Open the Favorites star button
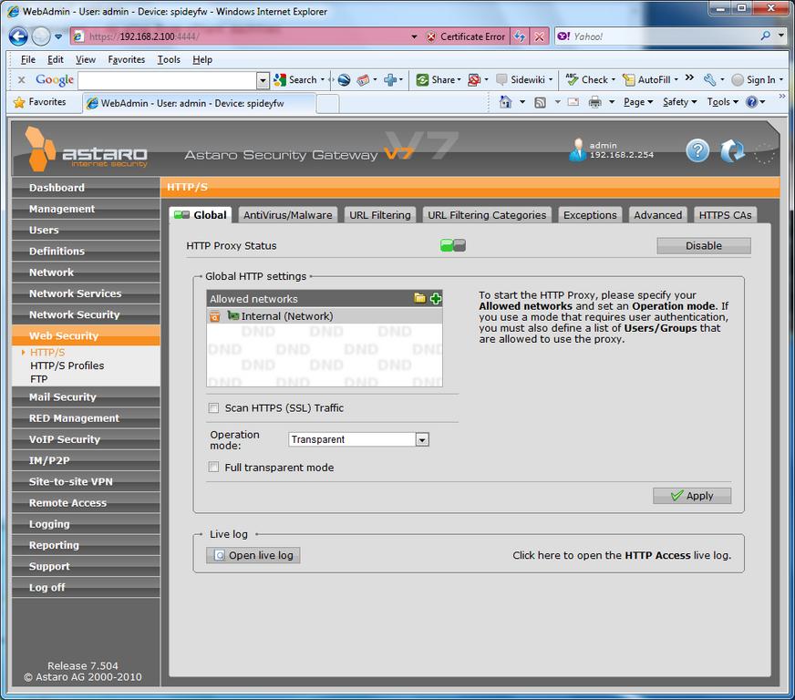 pyautogui.click(x=40, y=102)
